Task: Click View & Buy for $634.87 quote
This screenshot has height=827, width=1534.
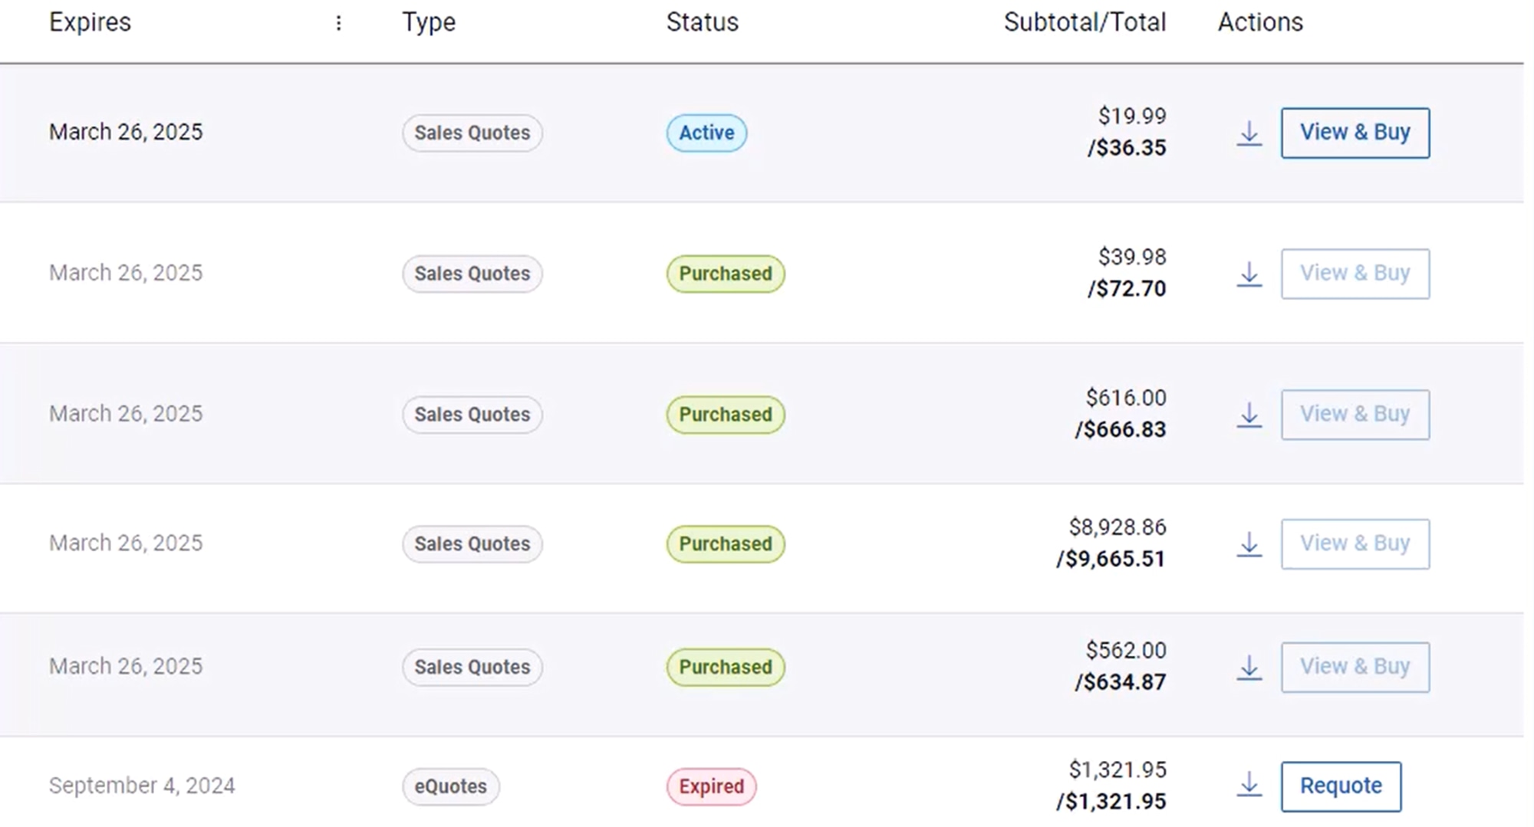Action: click(x=1355, y=668)
